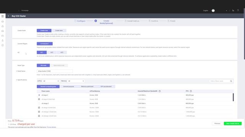The height and width of the screenshot is (137, 245).
Task: Open the hamburger menu in the sidebar
Action: (3, 16)
